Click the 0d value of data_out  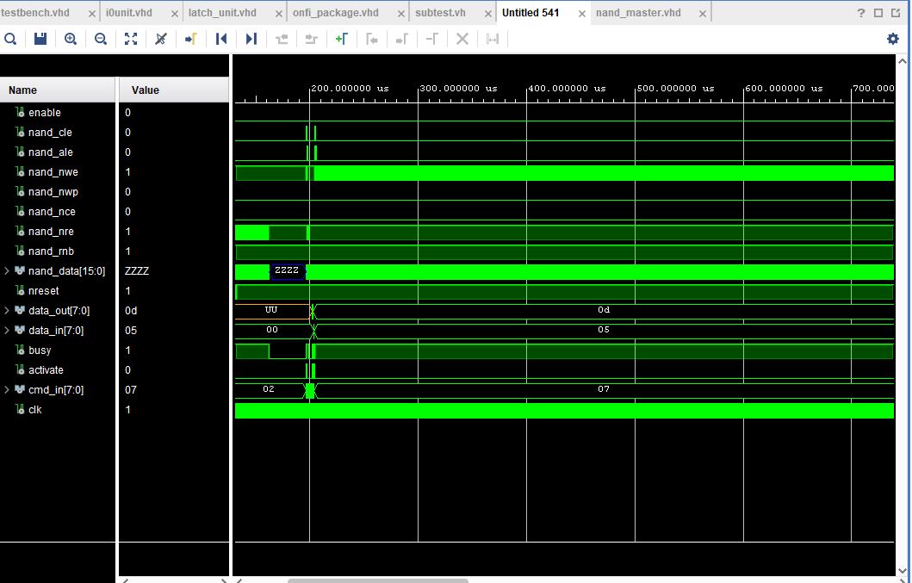pyautogui.click(x=131, y=311)
